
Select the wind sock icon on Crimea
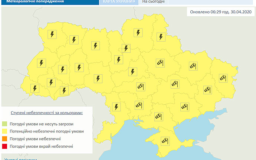point(164,141)
